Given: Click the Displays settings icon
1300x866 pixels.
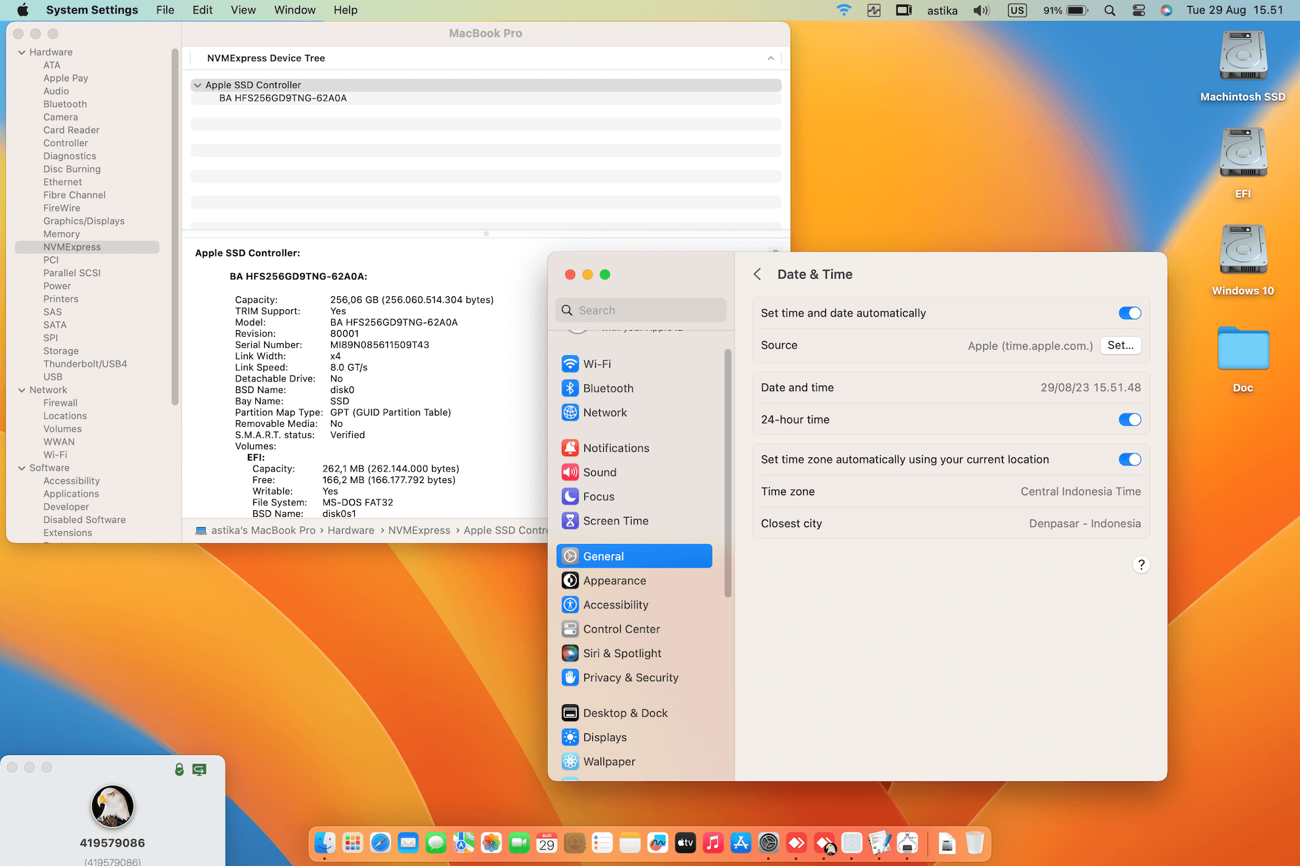Looking at the screenshot, I should pos(570,737).
